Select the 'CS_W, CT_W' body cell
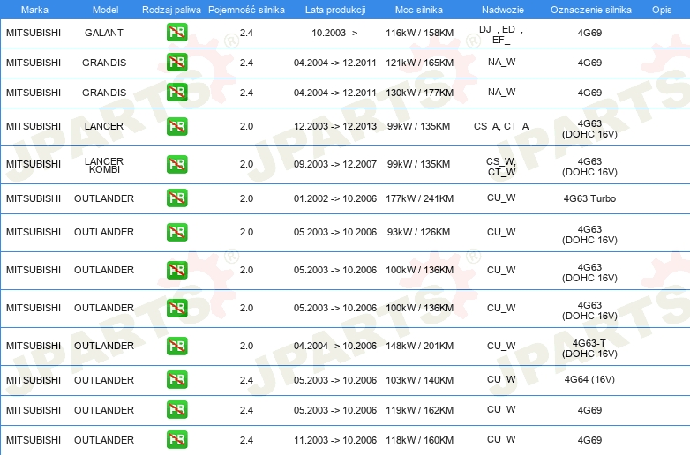 click(501, 167)
